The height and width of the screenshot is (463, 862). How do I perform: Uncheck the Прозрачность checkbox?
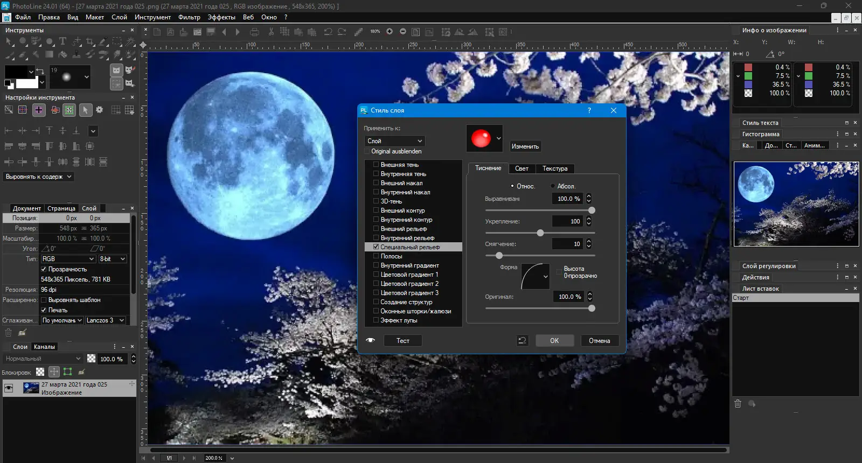pyautogui.click(x=44, y=269)
